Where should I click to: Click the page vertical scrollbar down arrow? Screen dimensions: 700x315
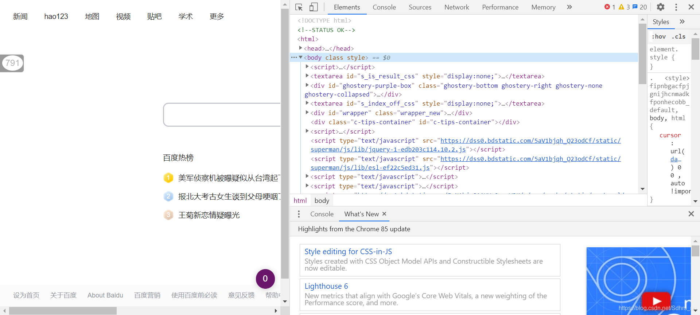pos(285,302)
